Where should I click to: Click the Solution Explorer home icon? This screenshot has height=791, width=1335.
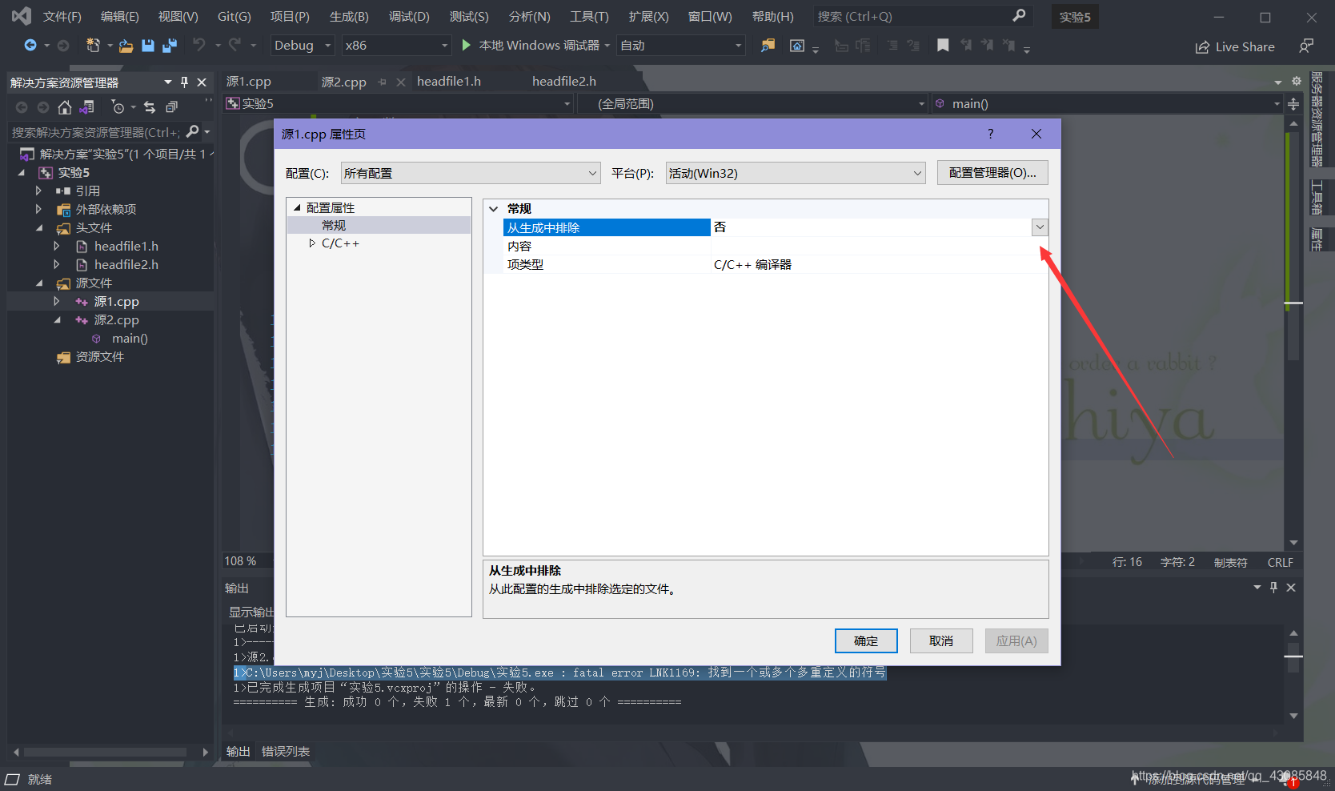[x=65, y=107]
